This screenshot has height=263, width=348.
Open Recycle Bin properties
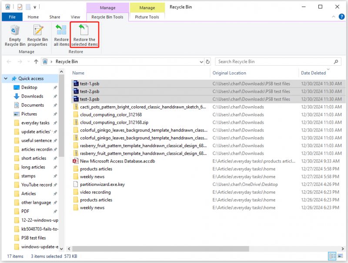click(37, 36)
